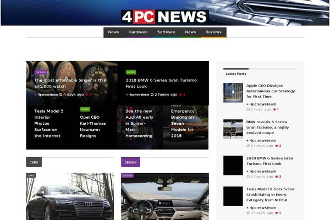Open sidebar '2018 BMW 6 Series Gran Turismo First Look'
This screenshot has height=220, width=330.
(269, 161)
